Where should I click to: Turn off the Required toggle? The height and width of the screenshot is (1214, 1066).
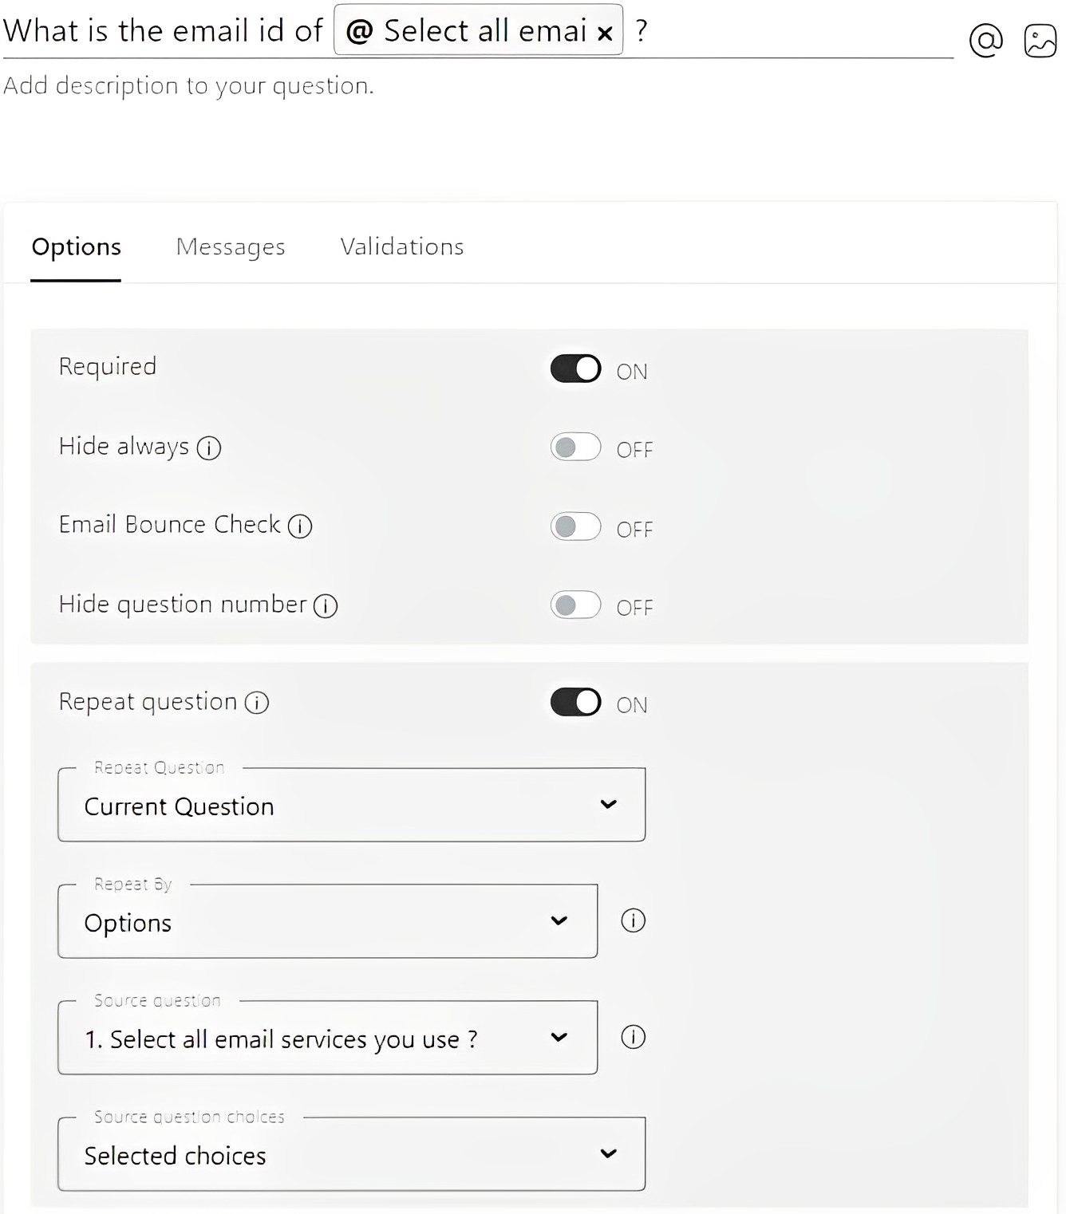coord(574,369)
